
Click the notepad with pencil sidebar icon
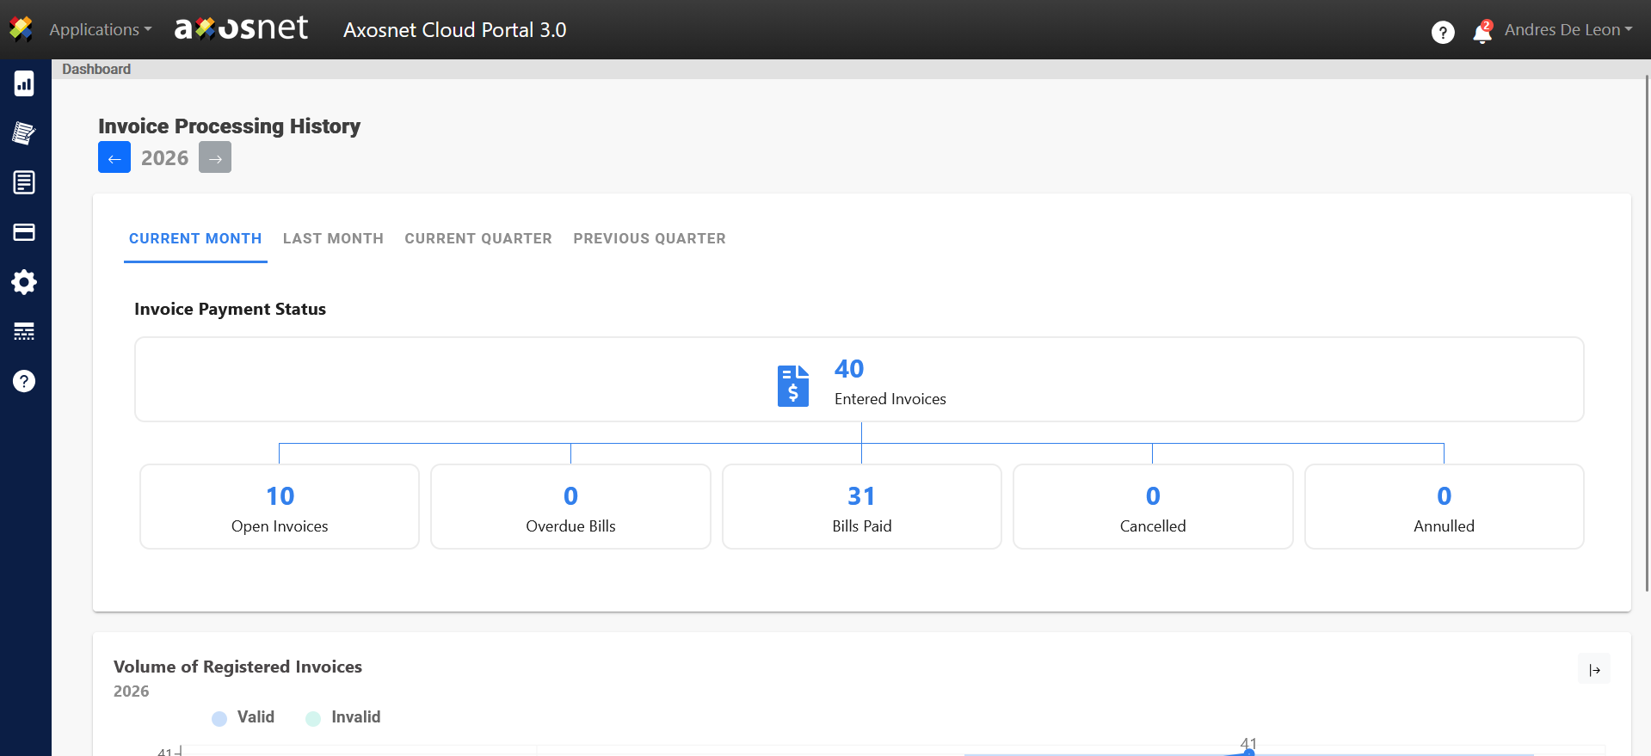[x=24, y=133]
